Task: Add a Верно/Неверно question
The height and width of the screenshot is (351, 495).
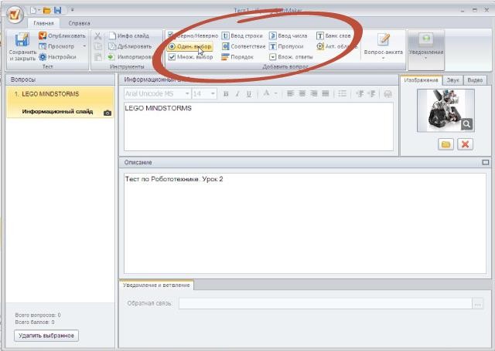Action: [193, 35]
